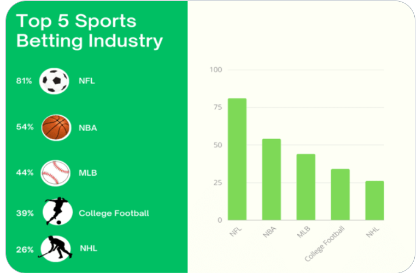417x273 pixels.
Task: Select the NBA bar in the chart
Action: tap(271, 179)
